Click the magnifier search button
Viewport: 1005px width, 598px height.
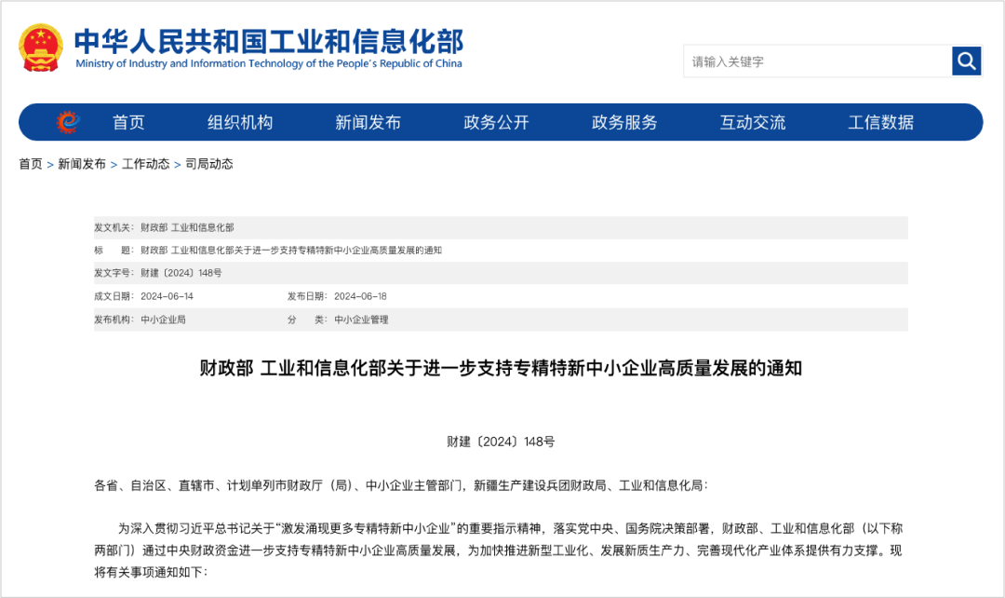967,61
